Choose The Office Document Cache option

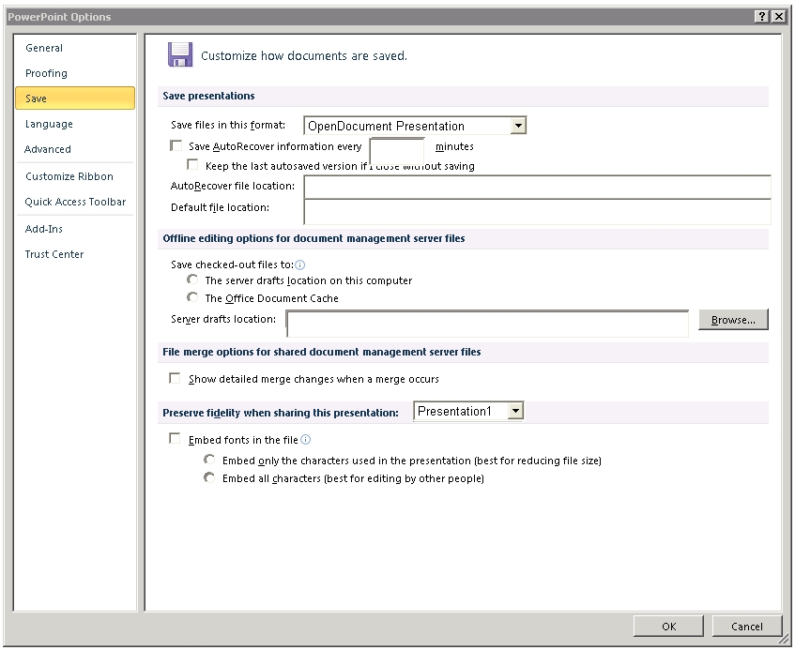click(x=192, y=297)
